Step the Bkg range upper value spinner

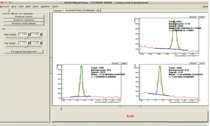(x=41, y=34)
